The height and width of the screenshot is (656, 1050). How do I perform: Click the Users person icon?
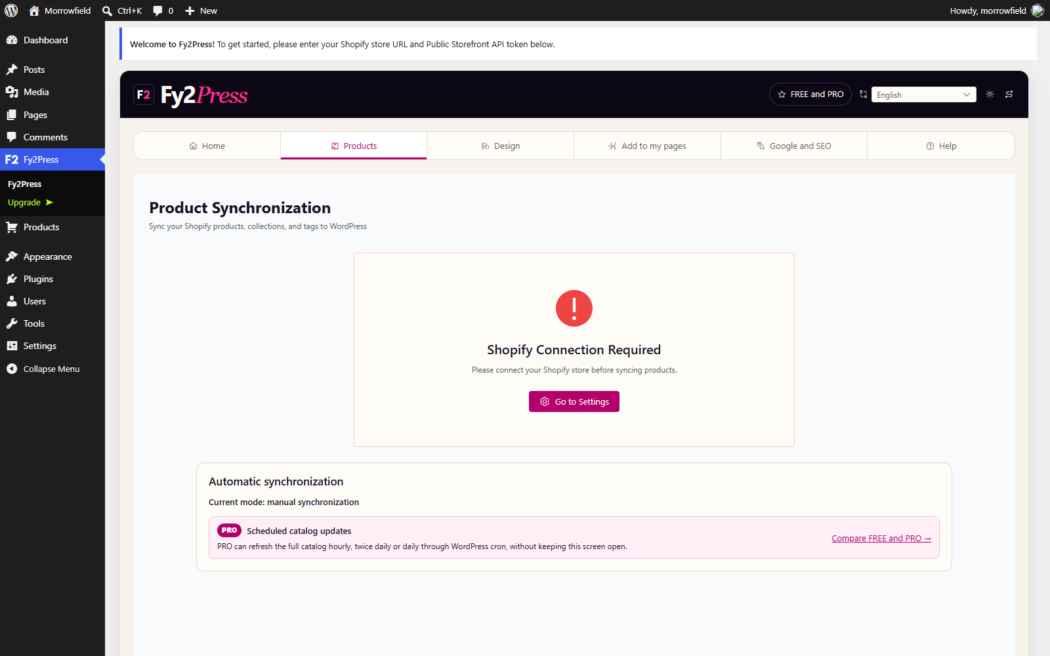coord(12,301)
